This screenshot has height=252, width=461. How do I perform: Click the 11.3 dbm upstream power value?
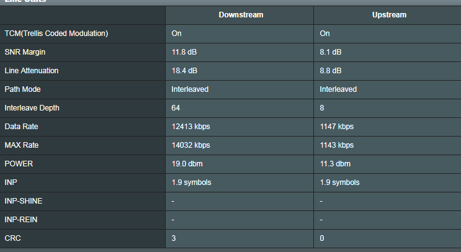tap(335, 164)
